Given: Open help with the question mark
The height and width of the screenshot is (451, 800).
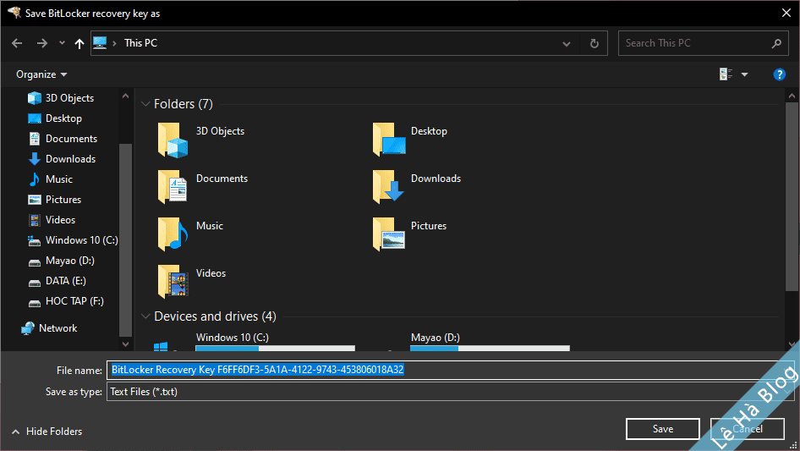Looking at the screenshot, I should 779,74.
